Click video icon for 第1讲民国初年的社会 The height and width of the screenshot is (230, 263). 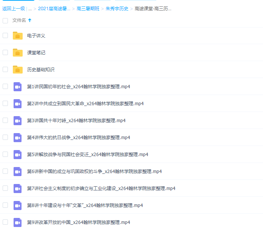[18, 87]
